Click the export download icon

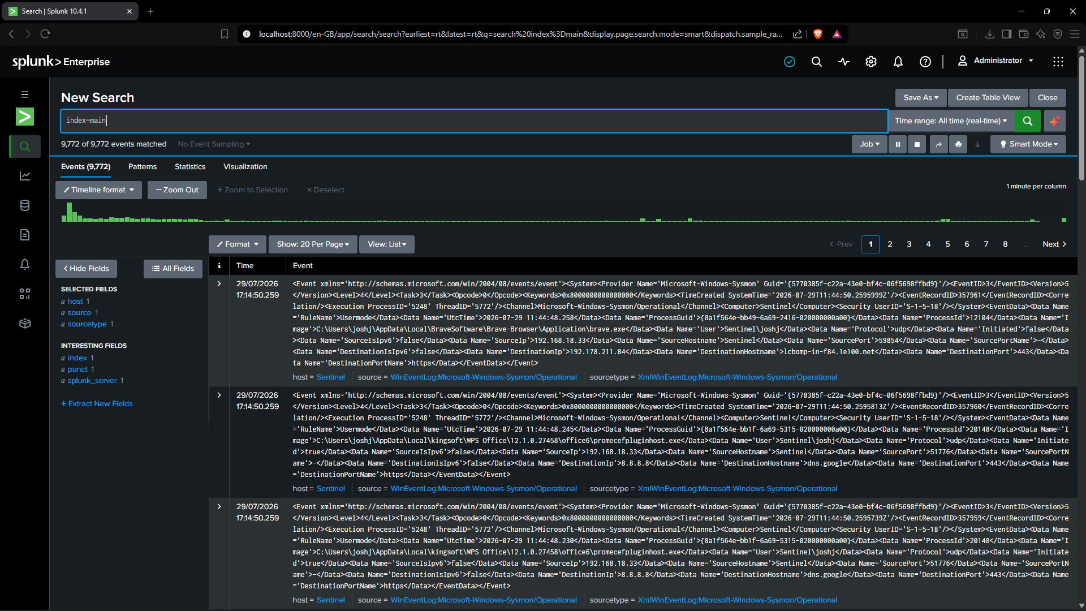977,144
